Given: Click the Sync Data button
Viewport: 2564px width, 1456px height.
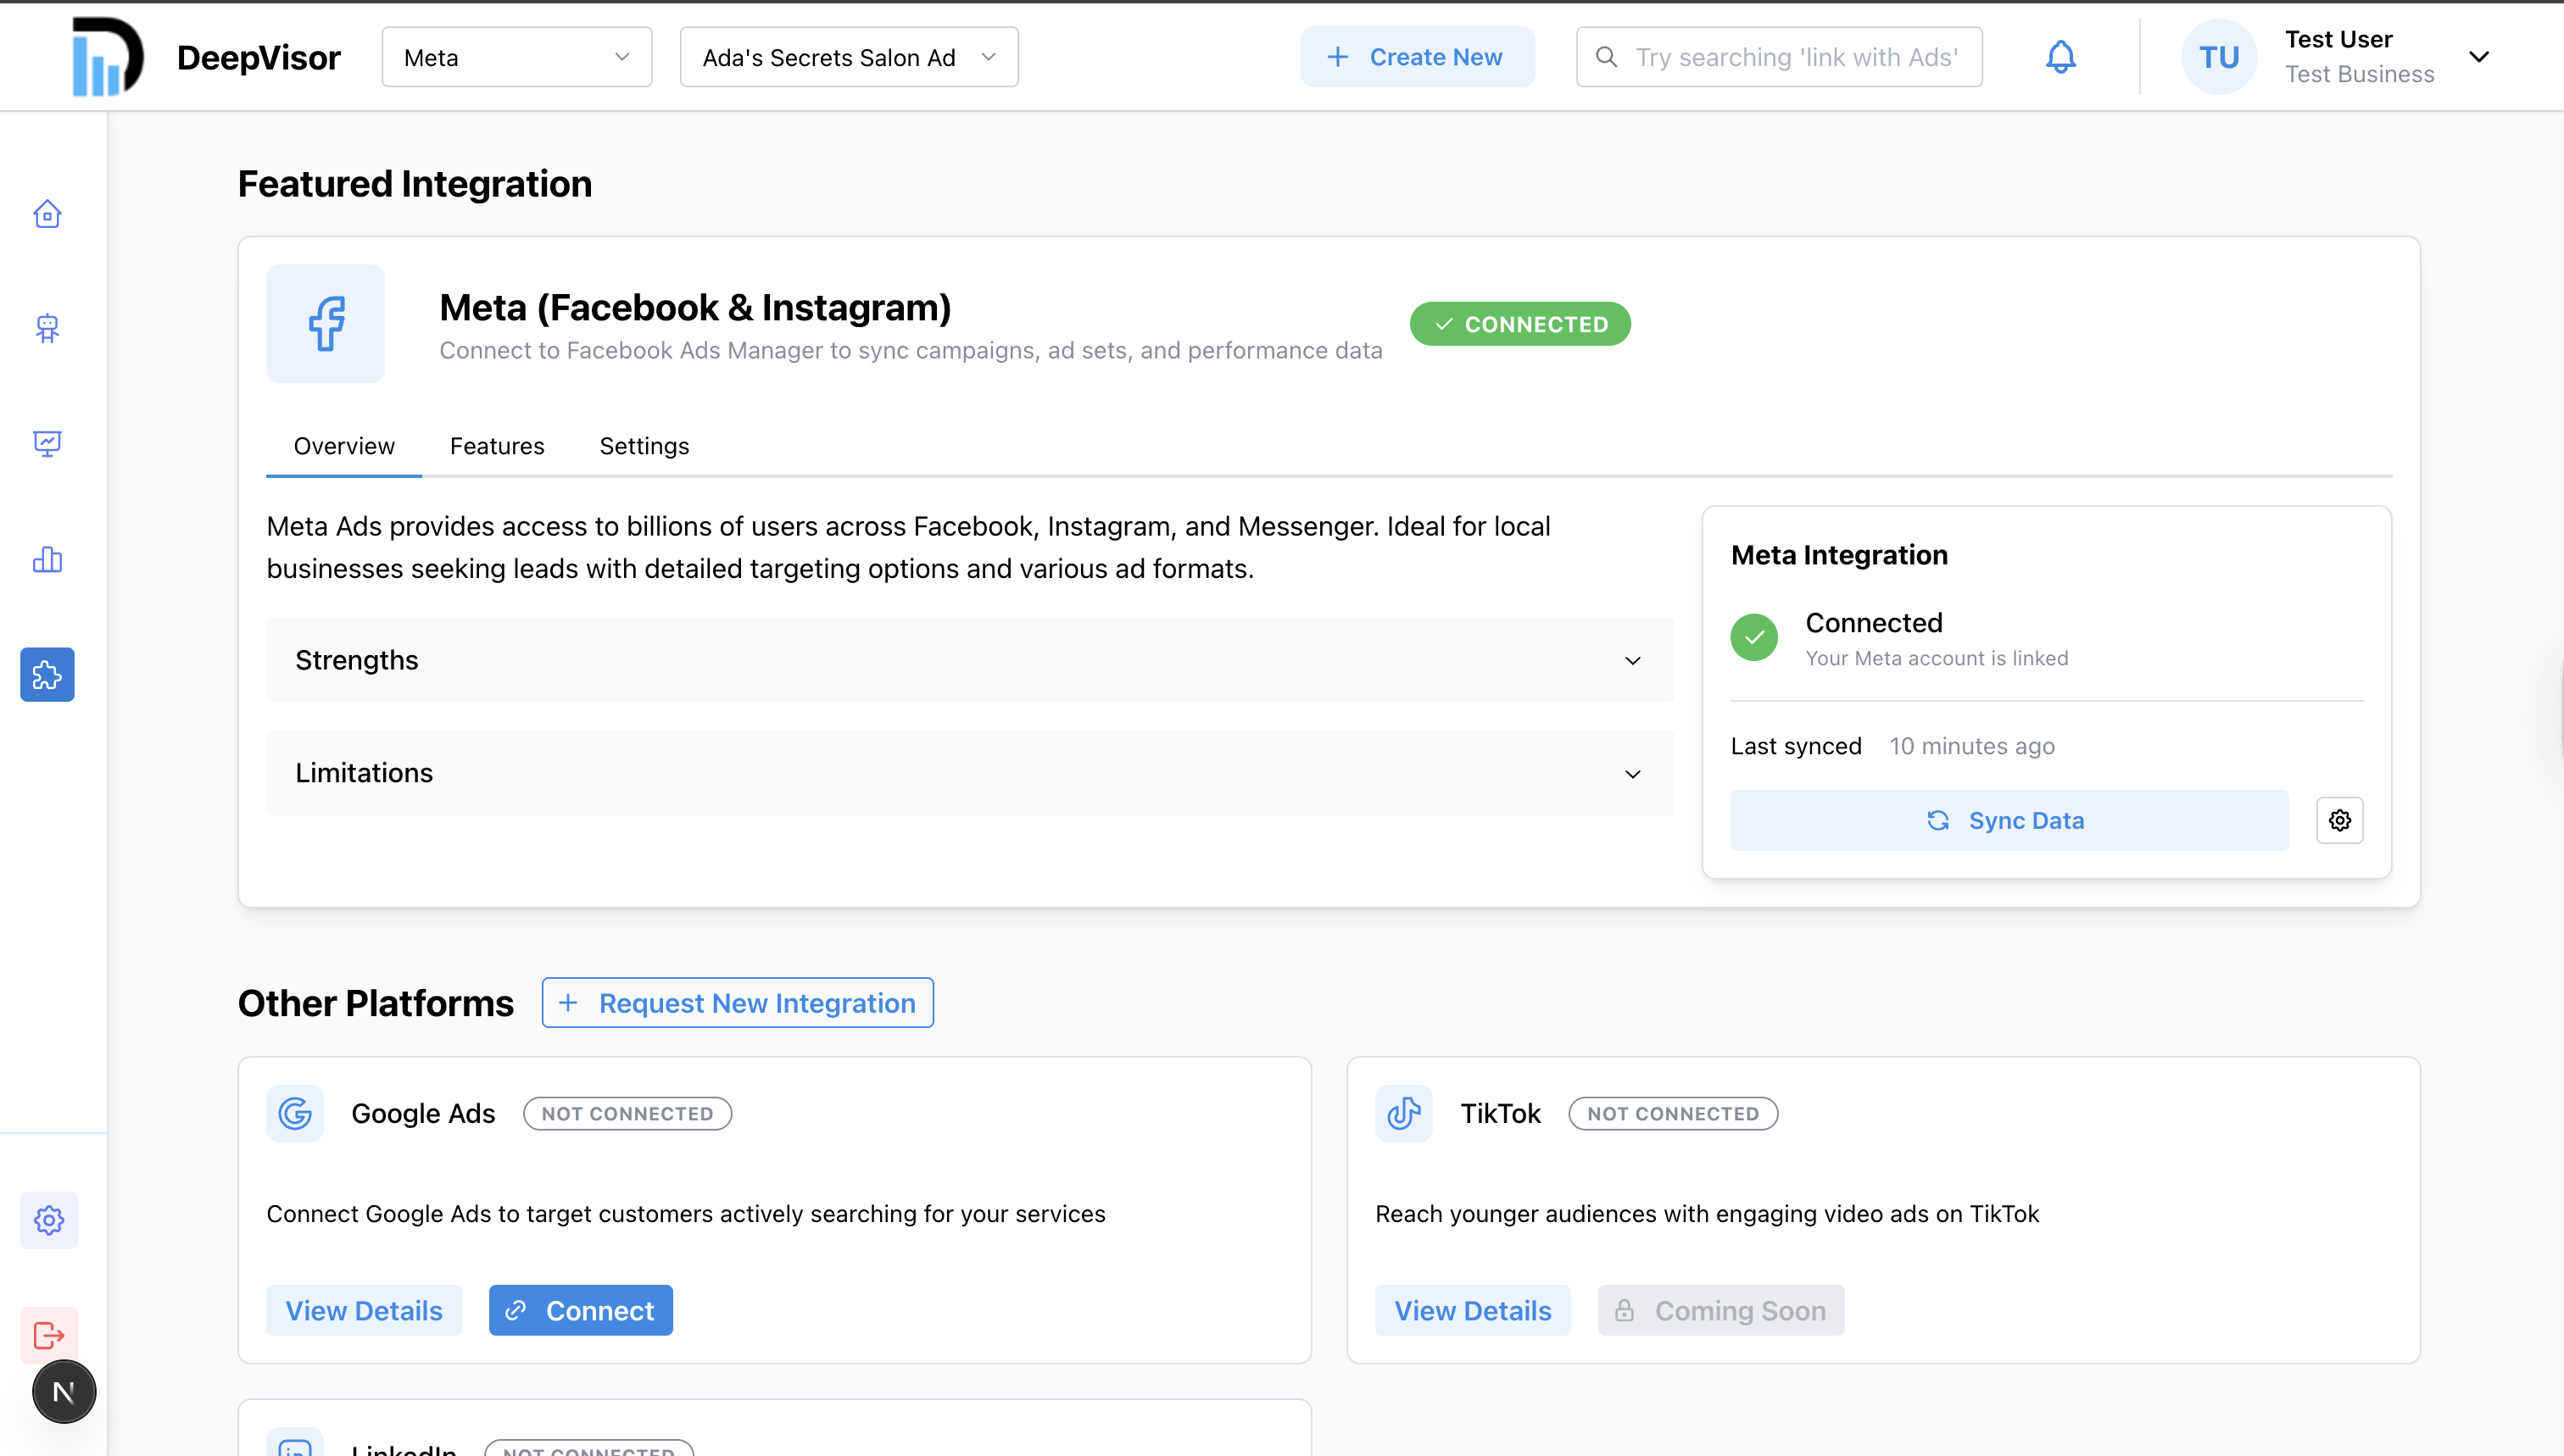Looking at the screenshot, I should click(x=2008, y=820).
